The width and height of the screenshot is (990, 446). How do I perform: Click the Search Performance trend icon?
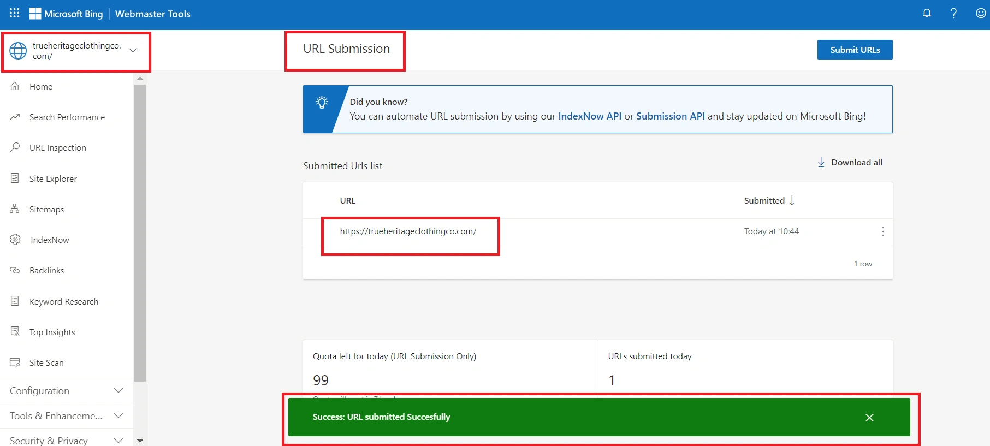(x=15, y=117)
